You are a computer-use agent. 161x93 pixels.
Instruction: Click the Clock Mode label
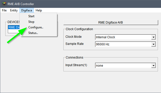click(x=74, y=37)
